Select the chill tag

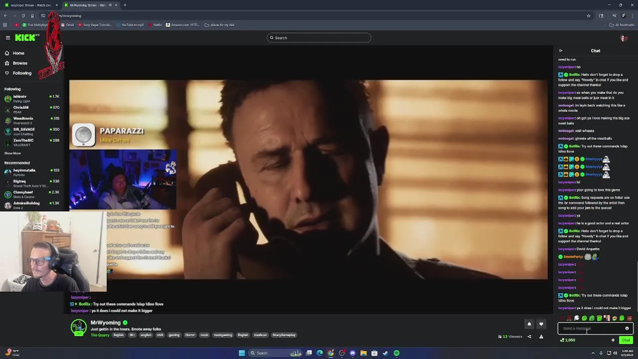pyautogui.click(x=160, y=335)
